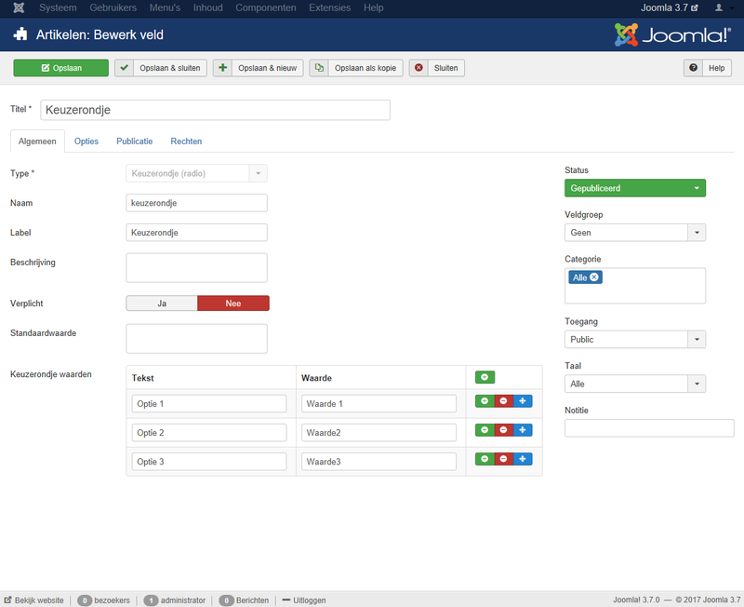Expand the Taal dropdown

click(634, 384)
